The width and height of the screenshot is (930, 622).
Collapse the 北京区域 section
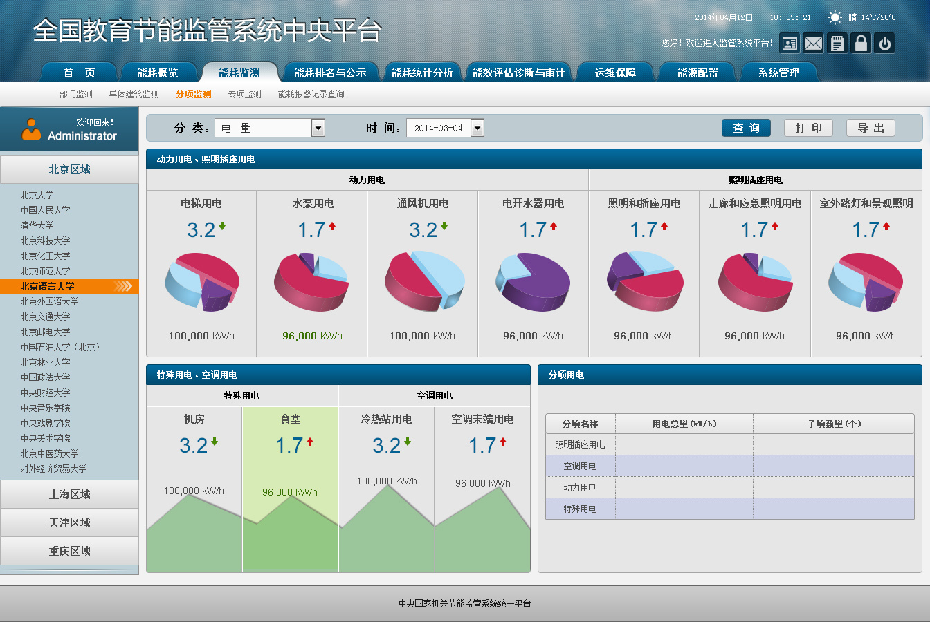tap(69, 169)
